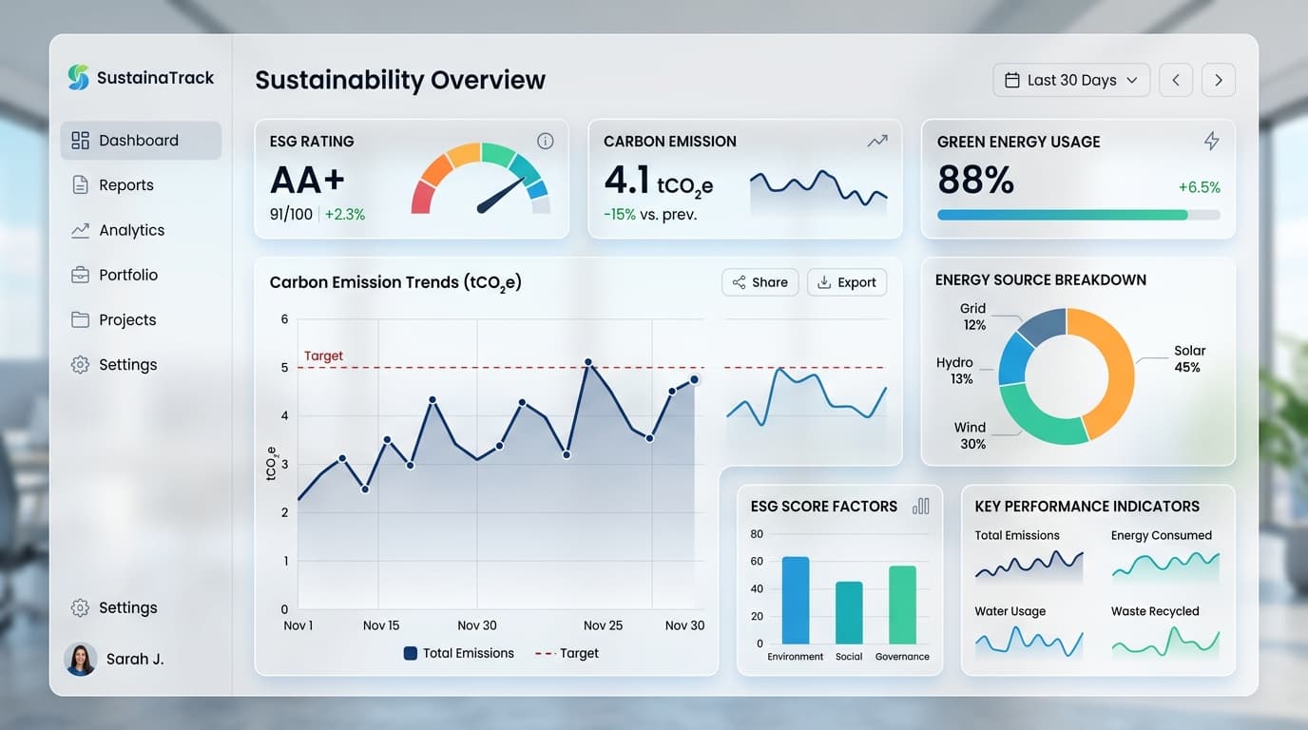Click the Solar 45% label
The height and width of the screenshot is (730, 1308).
(1187, 359)
